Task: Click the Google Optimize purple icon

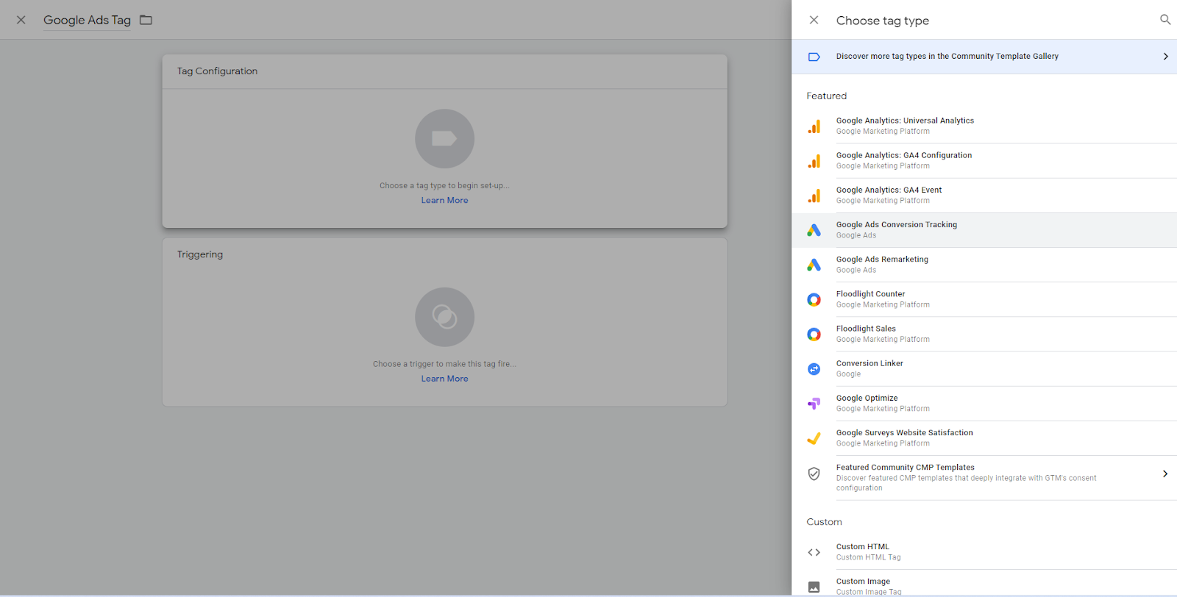Action: point(814,404)
